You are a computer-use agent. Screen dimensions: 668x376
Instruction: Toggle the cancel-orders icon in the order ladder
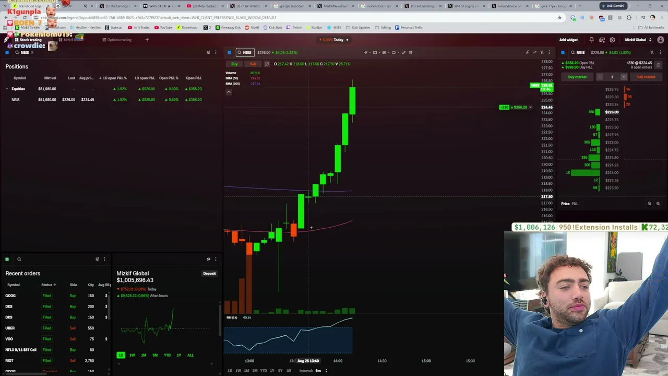click(659, 65)
